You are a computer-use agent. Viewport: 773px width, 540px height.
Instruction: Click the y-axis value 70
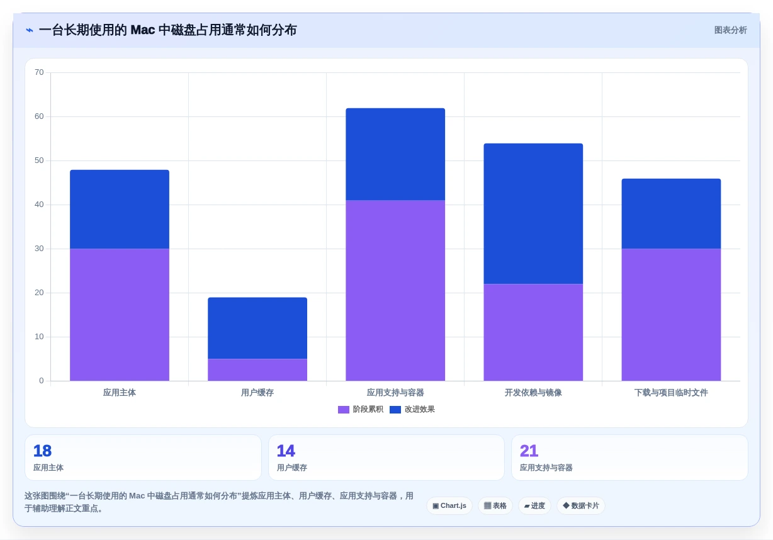pyautogui.click(x=39, y=72)
